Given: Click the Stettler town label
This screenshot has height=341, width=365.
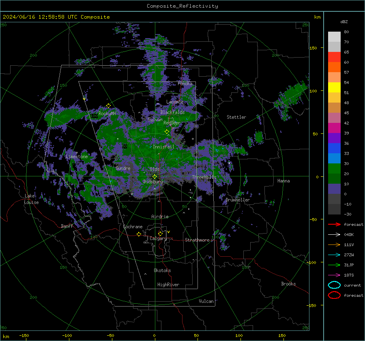Looking at the screenshot, I should click(236, 117).
